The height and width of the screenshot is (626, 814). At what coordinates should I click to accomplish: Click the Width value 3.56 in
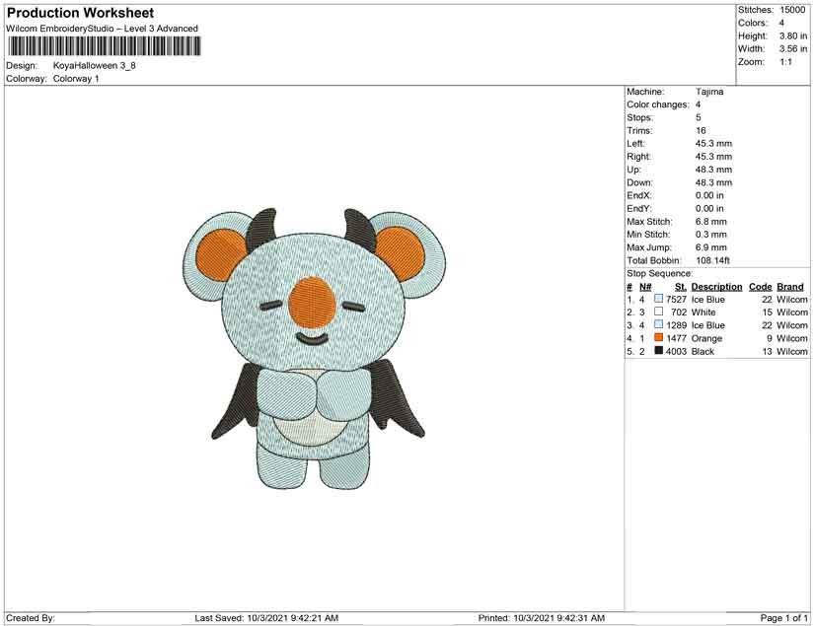792,48
